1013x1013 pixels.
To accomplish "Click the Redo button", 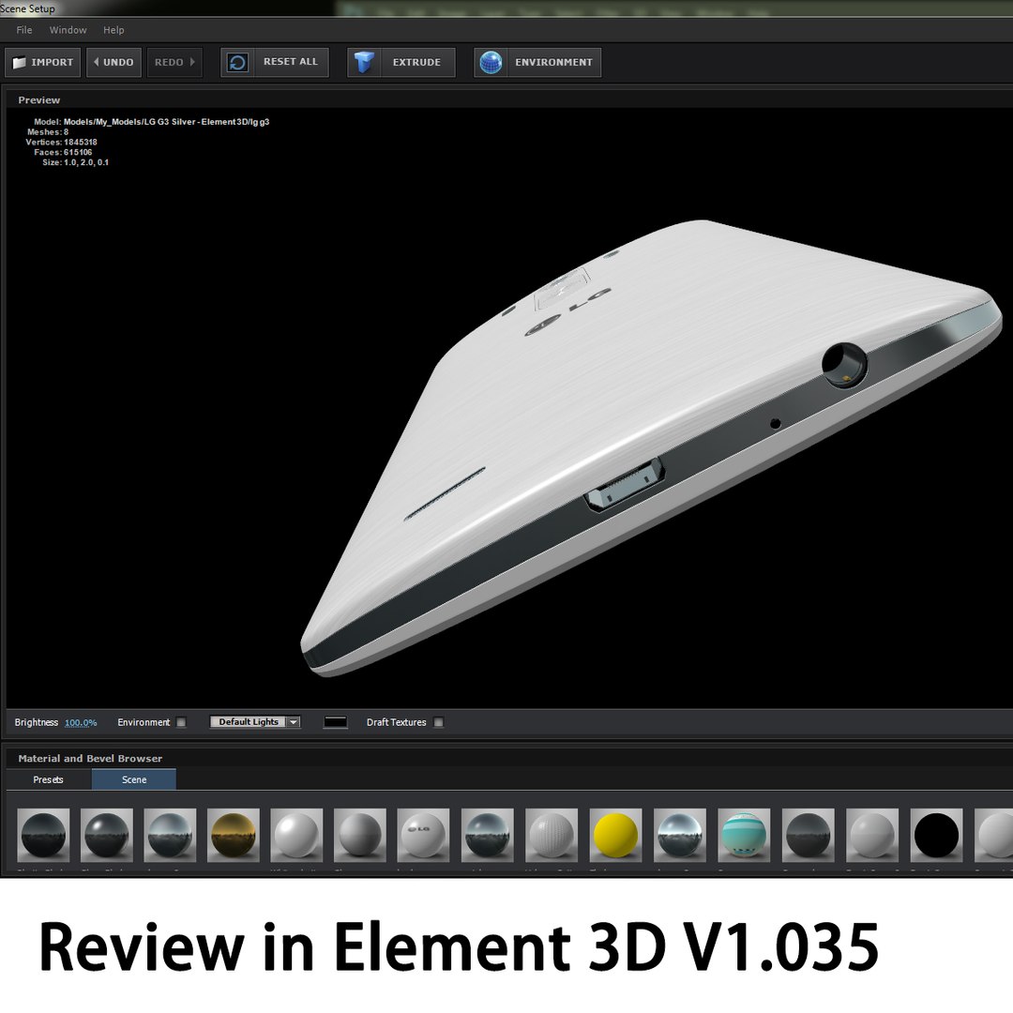I will [x=174, y=62].
